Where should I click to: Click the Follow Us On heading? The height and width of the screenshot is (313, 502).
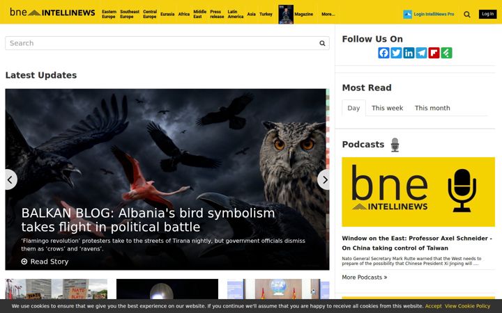(372, 39)
